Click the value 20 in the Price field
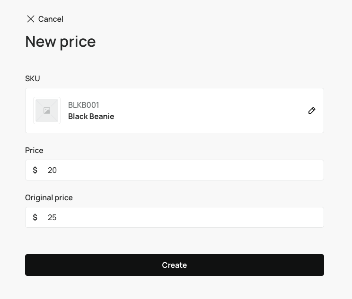 52,170
